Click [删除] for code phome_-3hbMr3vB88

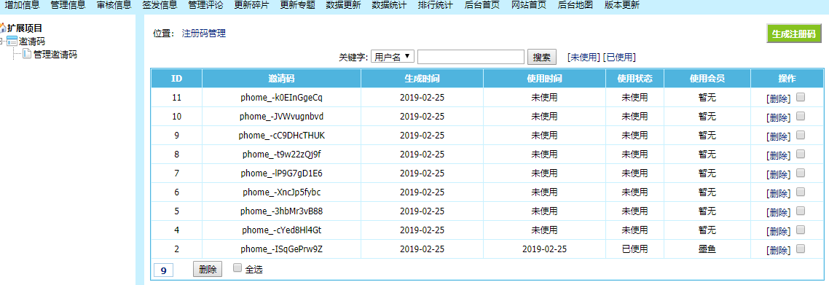779,212
